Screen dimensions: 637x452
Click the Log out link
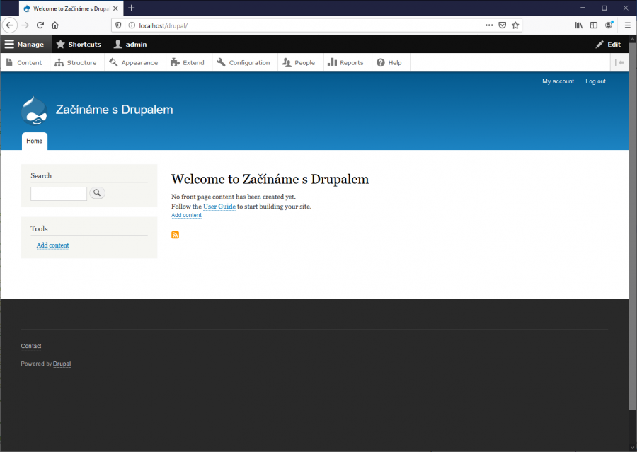(x=595, y=81)
